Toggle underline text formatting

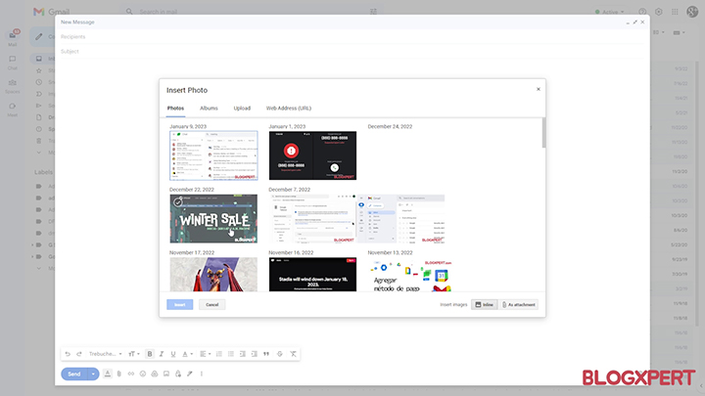click(x=173, y=354)
